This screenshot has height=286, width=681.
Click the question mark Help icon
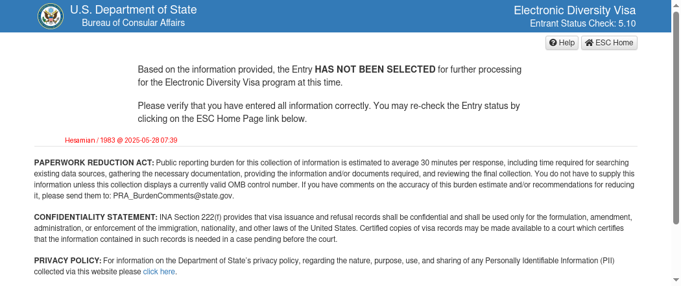[553, 43]
